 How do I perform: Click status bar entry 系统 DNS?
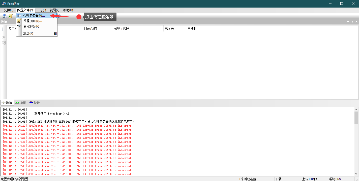[x=335, y=179]
